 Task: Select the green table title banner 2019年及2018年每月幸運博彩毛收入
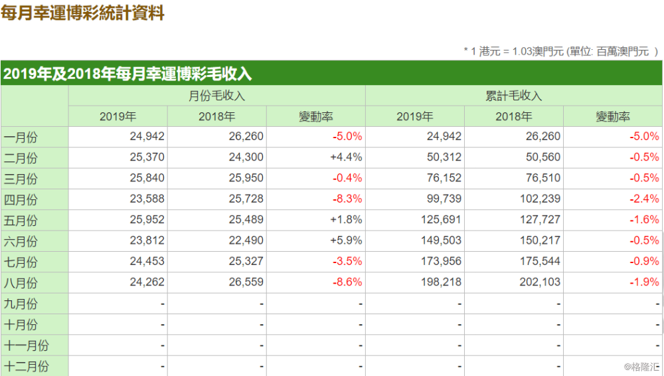click(x=127, y=74)
